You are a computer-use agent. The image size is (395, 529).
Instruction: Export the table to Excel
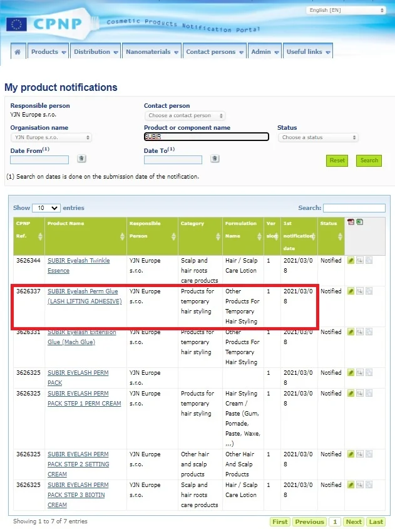pos(359,222)
